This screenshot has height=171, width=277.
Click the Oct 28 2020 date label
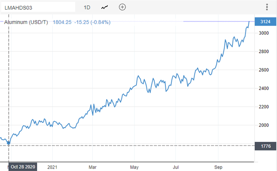pyautogui.click(x=23, y=167)
